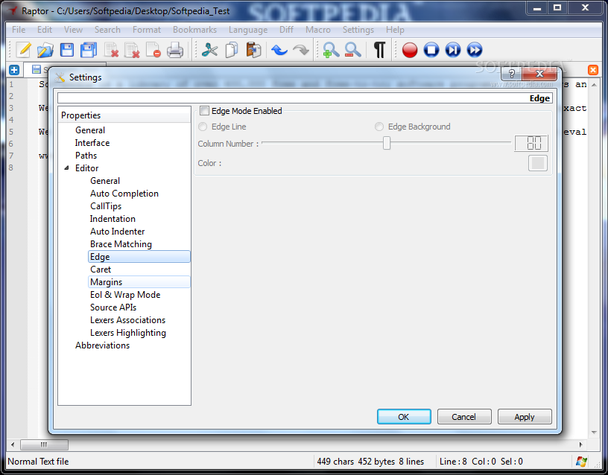Click the gray Redo arrow
Screen dimensions: 608x475
tap(301, 51)
